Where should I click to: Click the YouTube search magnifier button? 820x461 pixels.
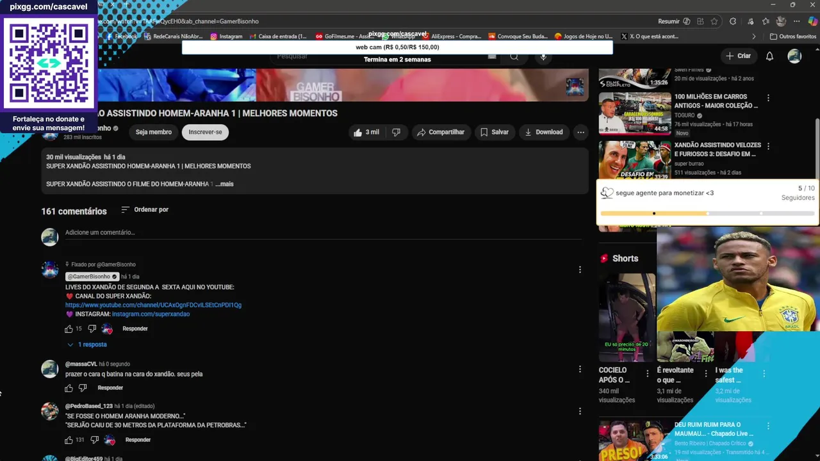(514, 57)
